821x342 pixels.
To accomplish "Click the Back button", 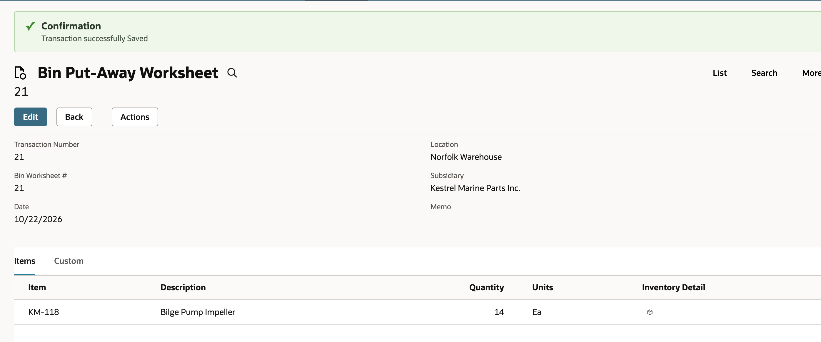I will (74, 117).
